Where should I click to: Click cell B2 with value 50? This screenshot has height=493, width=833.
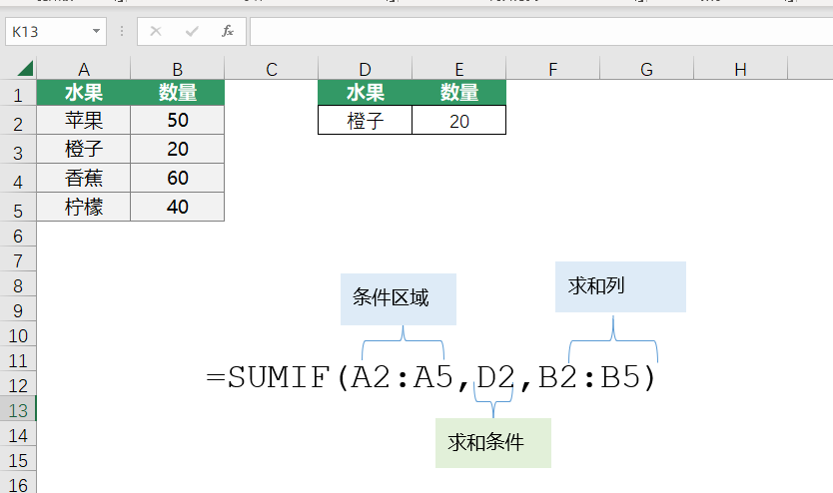pyautogui.click(x=178, y=120)
